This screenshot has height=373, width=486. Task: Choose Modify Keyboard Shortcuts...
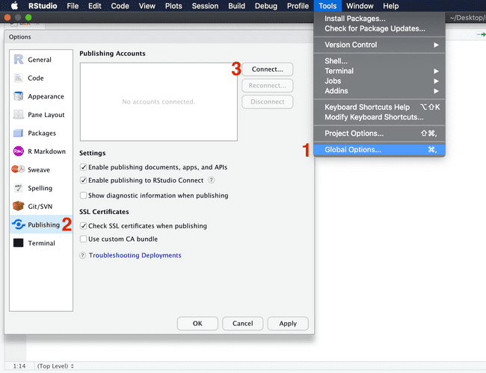pos(379,117)
